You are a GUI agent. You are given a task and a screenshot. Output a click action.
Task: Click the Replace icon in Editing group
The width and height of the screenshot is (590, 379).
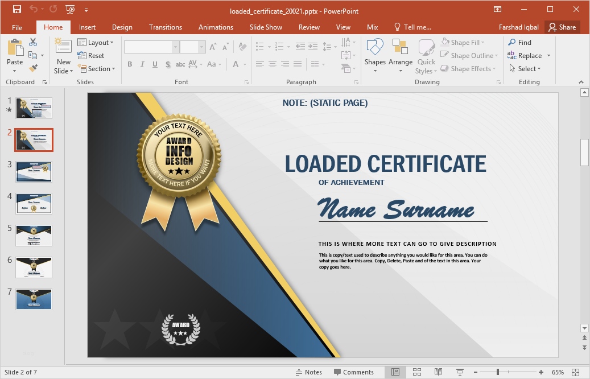(x=523, y=55)
